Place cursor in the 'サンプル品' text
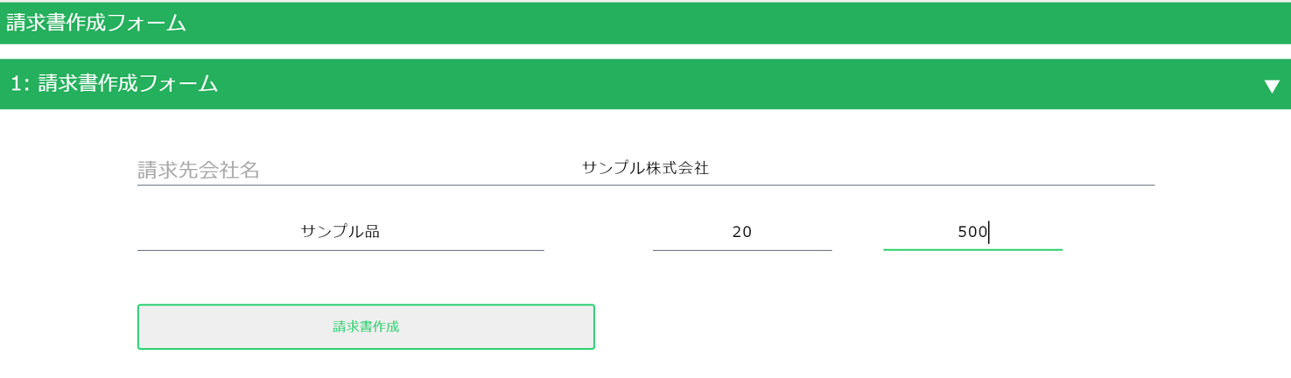The height and width of the screenshot is (378, 1291). tap(340, 232)
